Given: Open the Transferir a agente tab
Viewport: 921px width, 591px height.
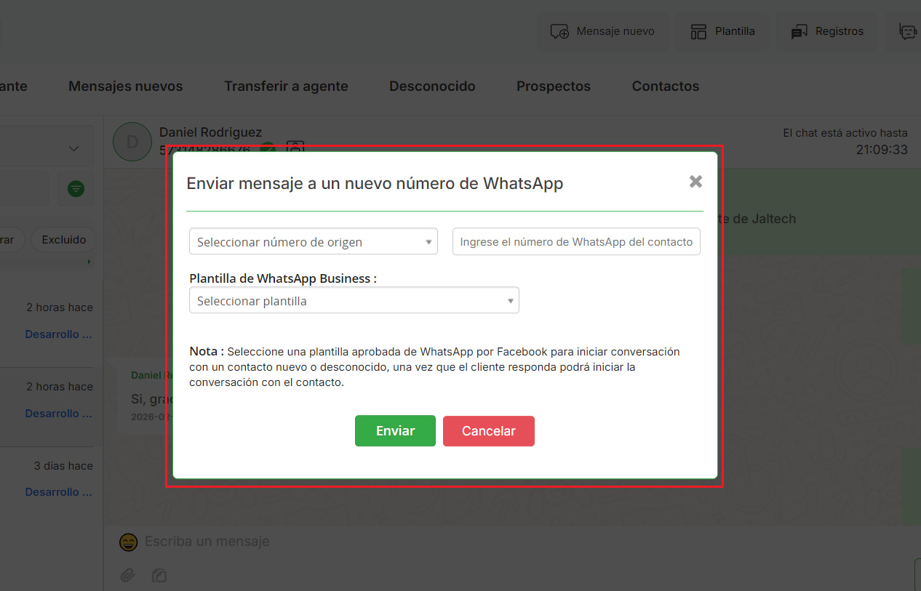Looking at the screenshot, I should coord(286,87).
